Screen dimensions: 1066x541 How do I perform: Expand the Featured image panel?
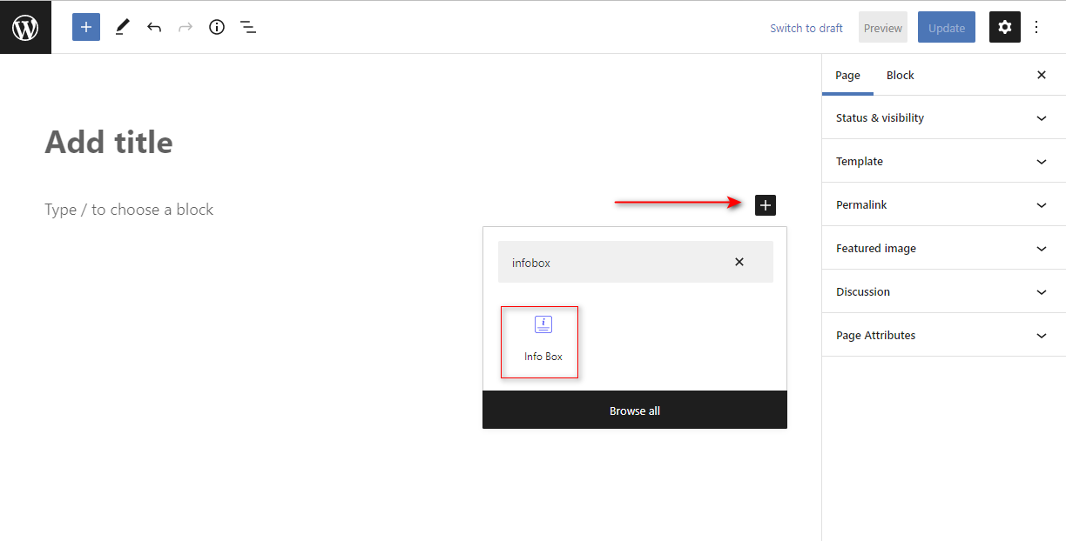click(x=944, y=248)
